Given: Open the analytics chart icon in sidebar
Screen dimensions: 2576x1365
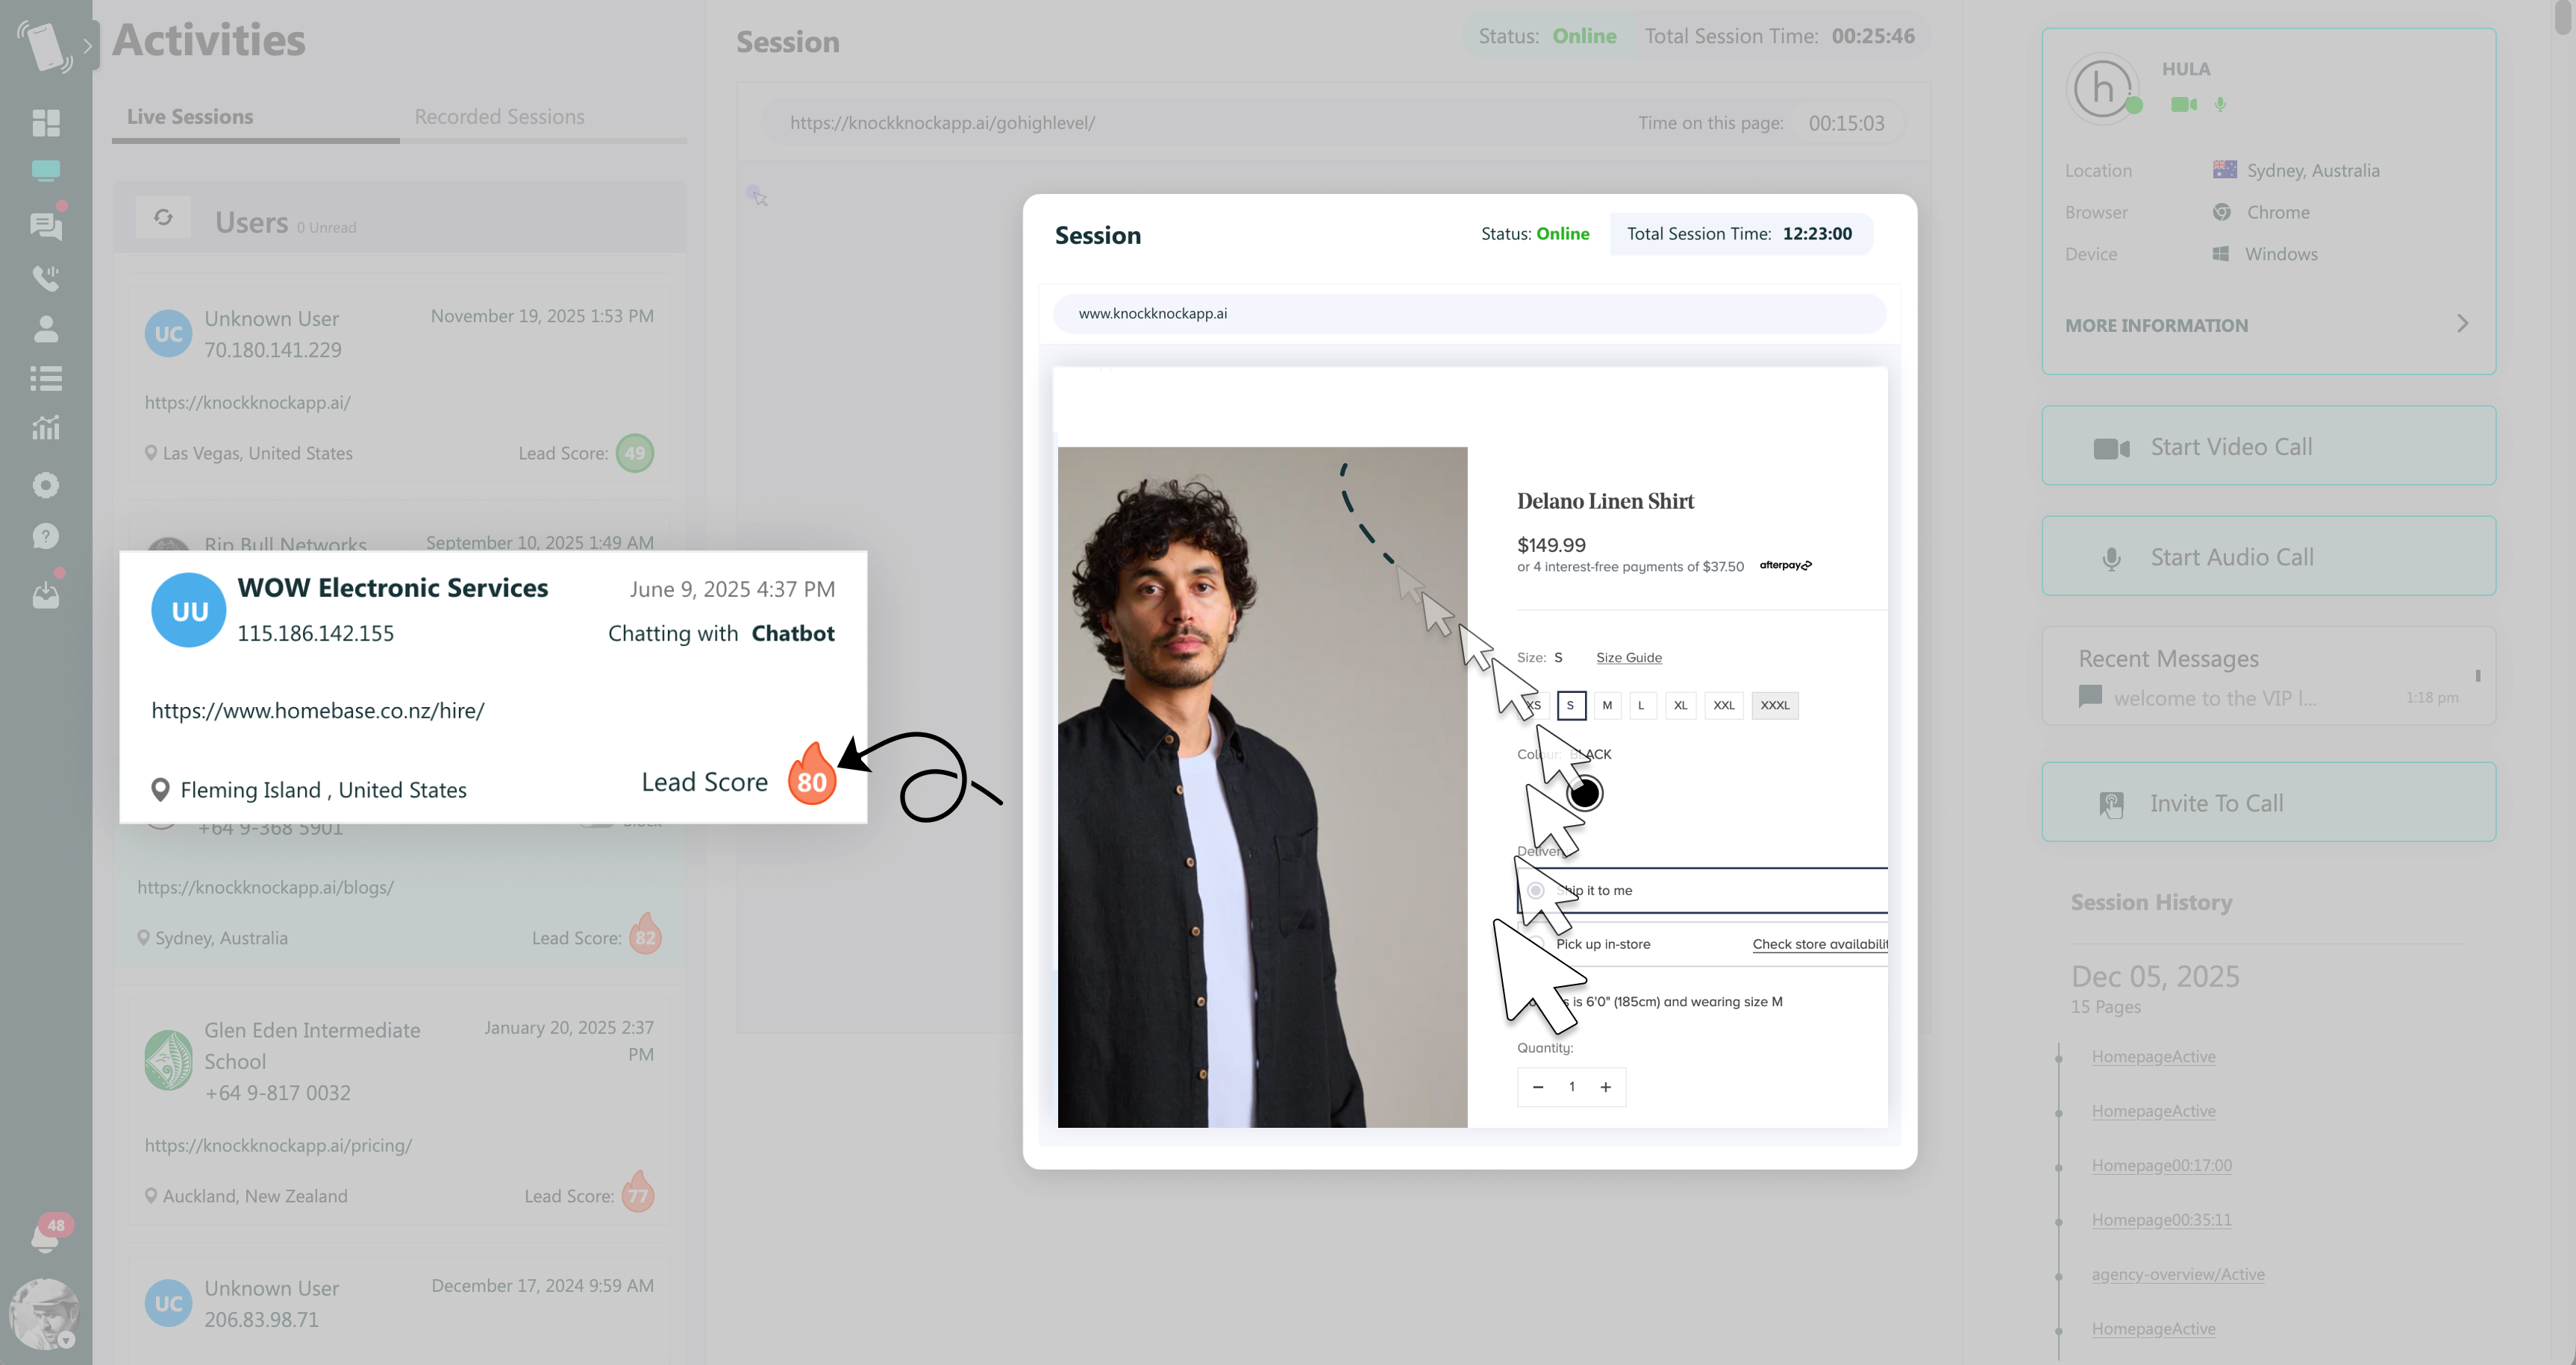Looking at the screenshot, I should [46, 429].
